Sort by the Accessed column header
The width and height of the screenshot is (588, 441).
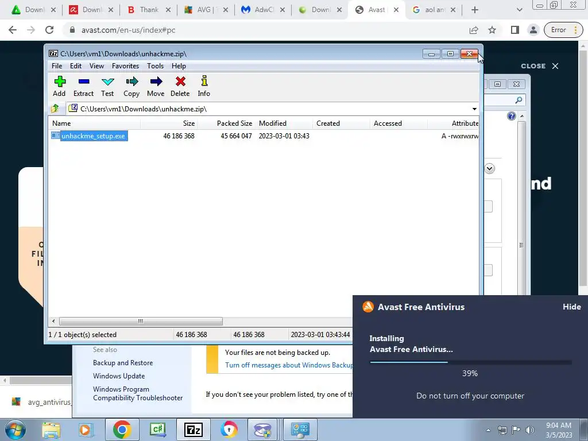click(399, 123)
